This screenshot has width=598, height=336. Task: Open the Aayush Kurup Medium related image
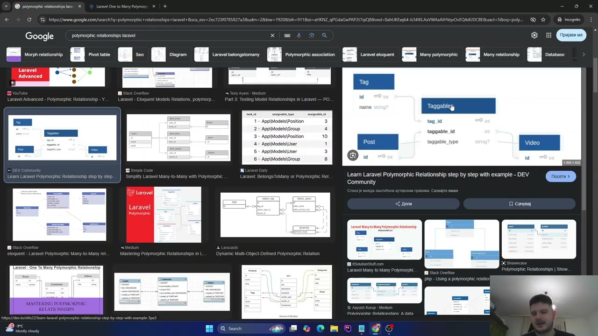click(x=384, y=290)
